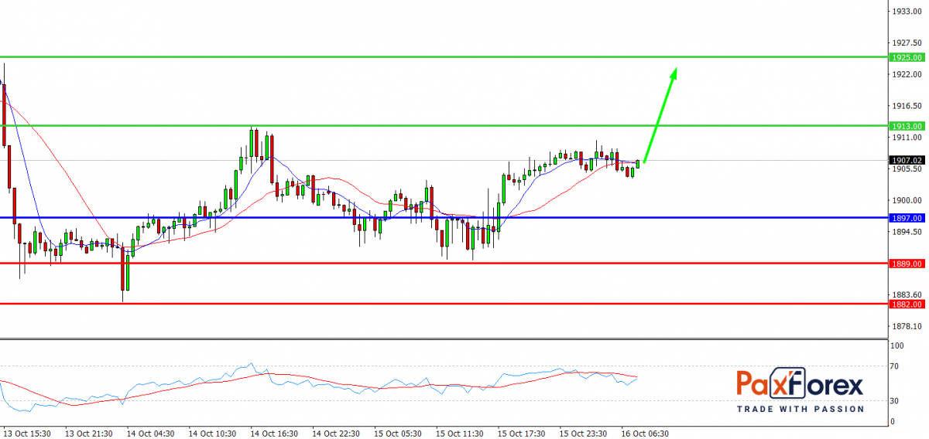Viewport: 929px width, 439px height.
Task: Select the current price label 1907.02
Action: coord(905,160)
